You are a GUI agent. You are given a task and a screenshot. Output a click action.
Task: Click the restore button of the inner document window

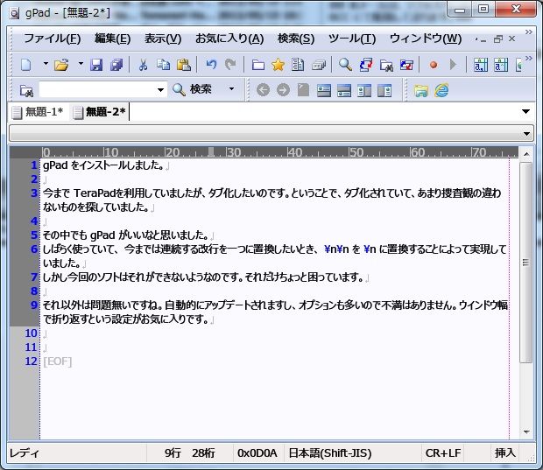coord(497,39)
